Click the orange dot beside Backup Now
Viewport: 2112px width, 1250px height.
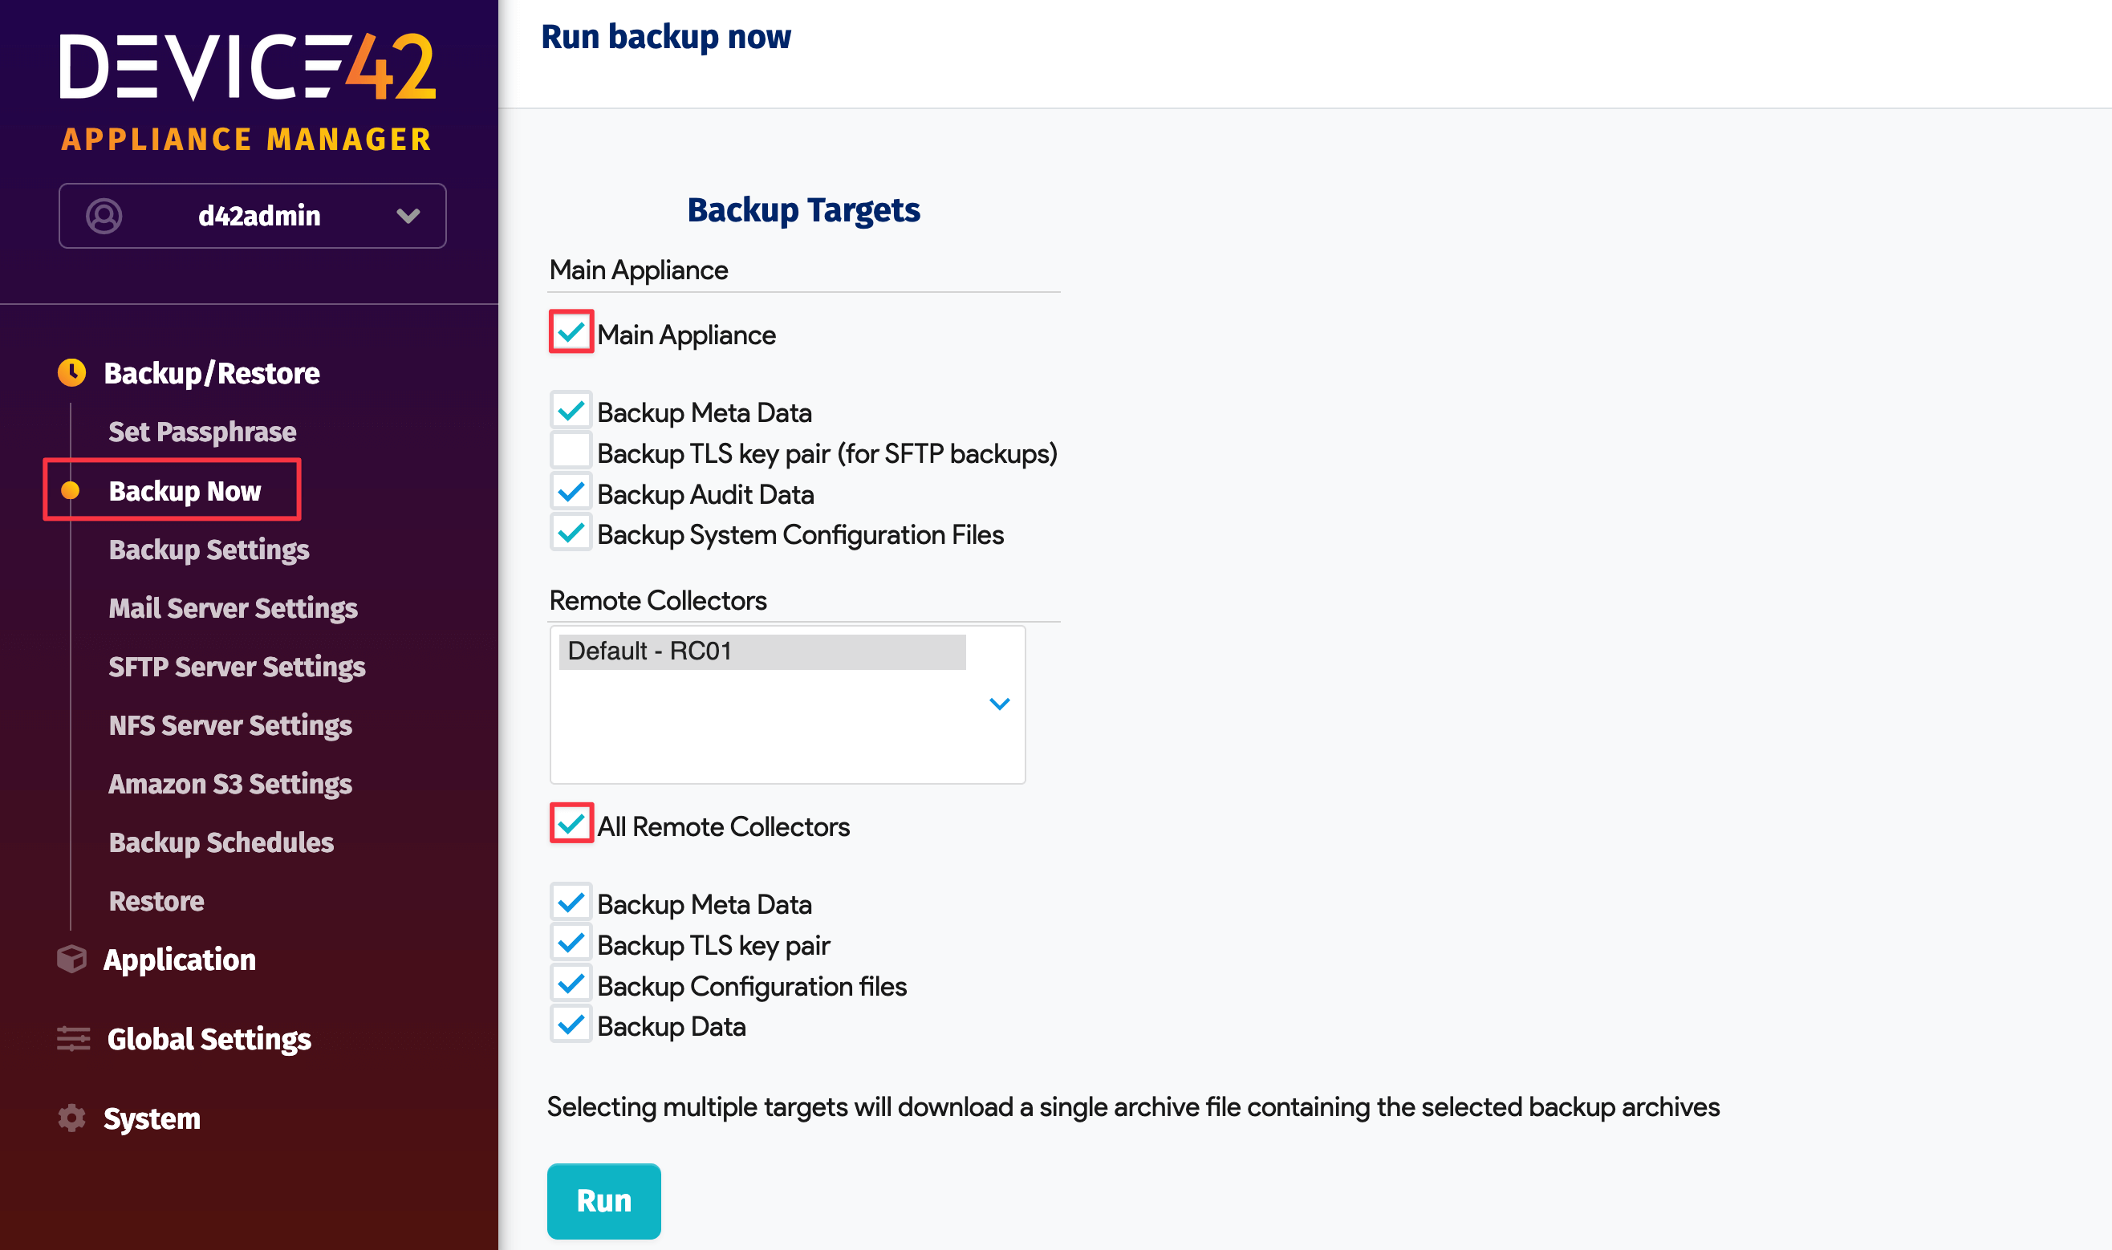(x=71, y=491)
